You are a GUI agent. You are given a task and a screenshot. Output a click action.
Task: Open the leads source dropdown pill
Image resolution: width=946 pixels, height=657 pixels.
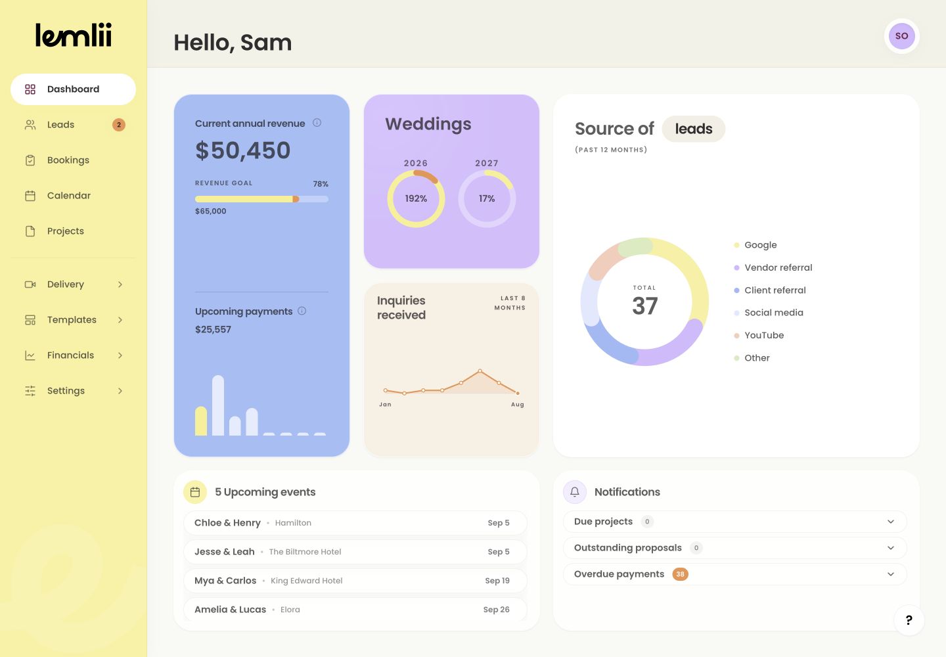[694, 129]
